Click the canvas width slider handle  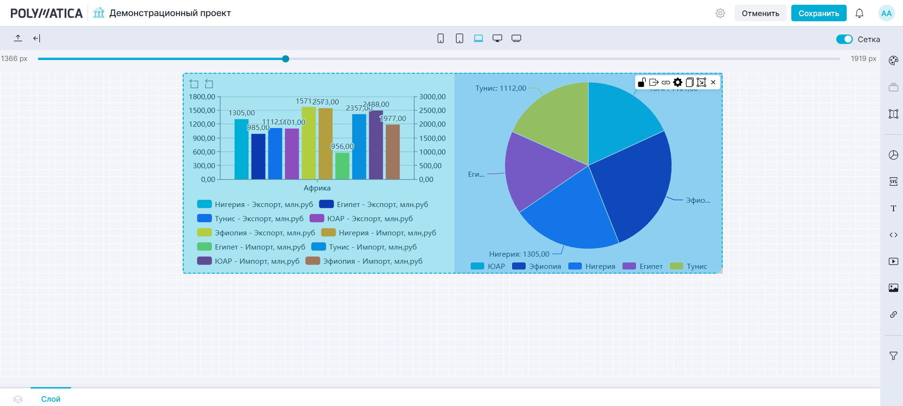(x=285, y=59)
